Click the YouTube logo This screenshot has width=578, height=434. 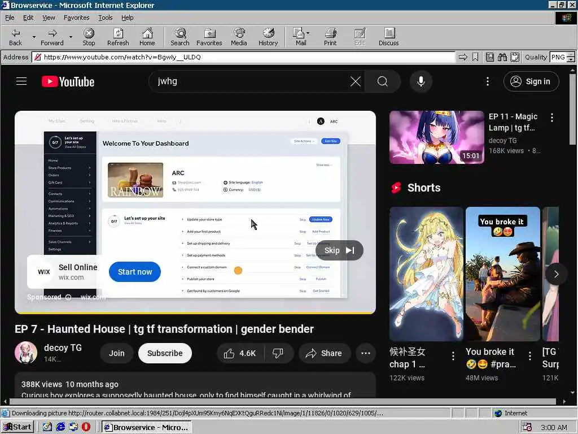68,81
